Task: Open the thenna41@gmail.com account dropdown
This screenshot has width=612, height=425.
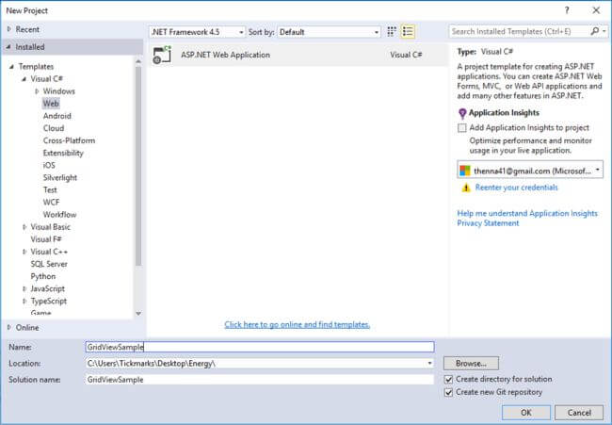Action: pyautogui.click(x=530, y=171)
